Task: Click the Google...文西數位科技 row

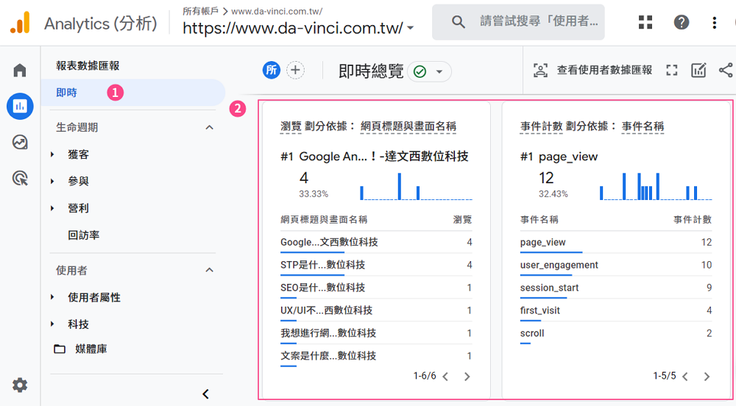Action: [x=376, y=243]
